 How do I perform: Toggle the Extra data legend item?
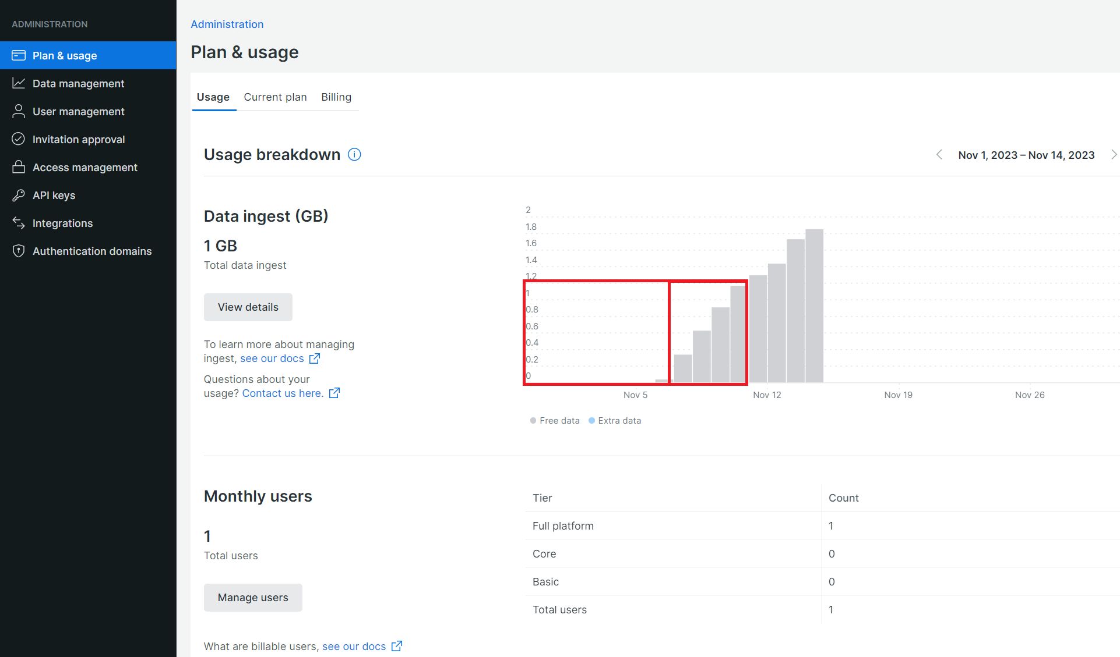pyautogui.click(x=615, y=420)
